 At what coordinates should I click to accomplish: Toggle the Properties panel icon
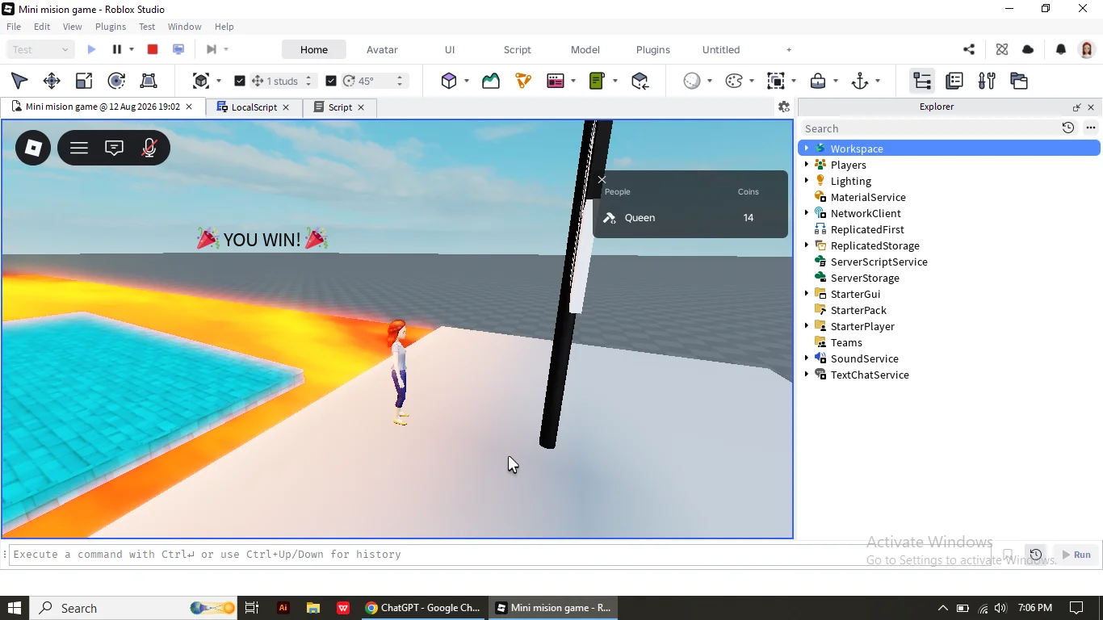[954, 81]
